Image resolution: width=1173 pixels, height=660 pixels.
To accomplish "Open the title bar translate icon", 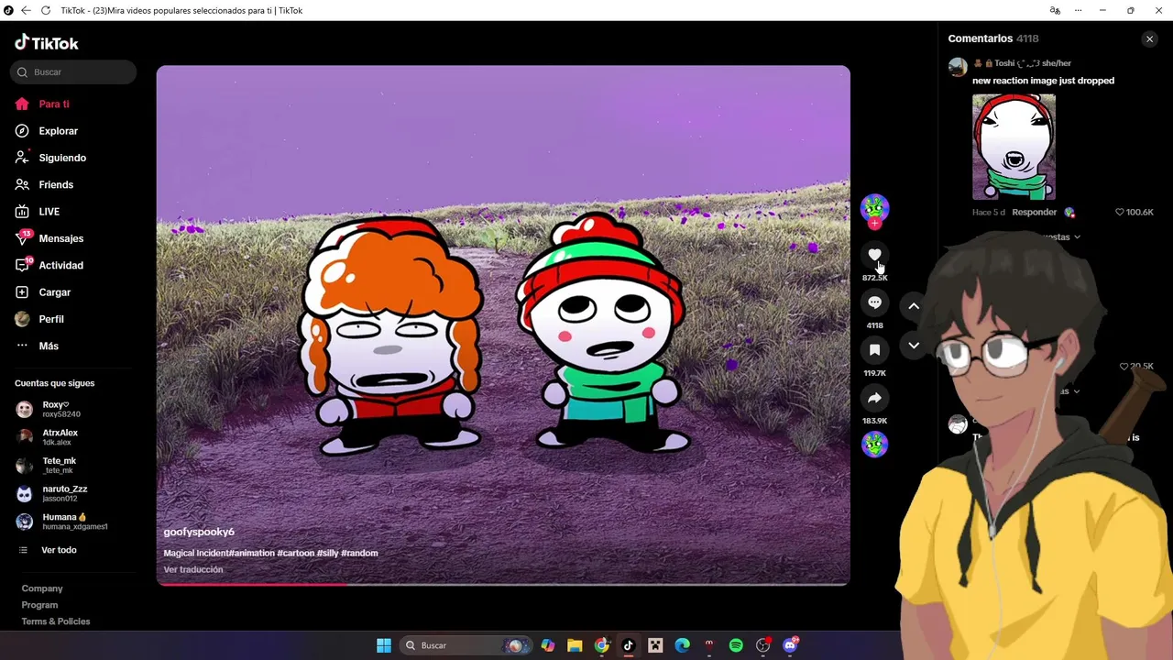I will (x=1055, y=10).
